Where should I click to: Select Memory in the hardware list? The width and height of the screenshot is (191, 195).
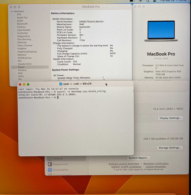pos(22,55)
